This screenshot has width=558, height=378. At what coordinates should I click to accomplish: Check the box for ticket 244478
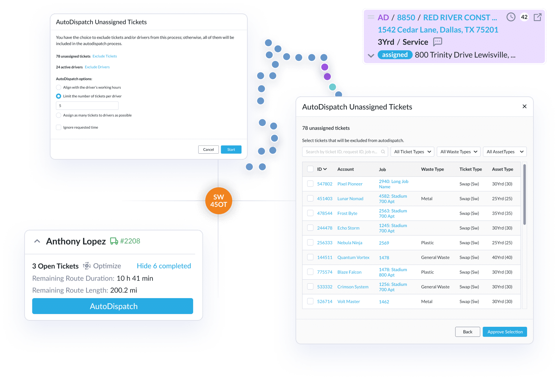coord(310,228)
